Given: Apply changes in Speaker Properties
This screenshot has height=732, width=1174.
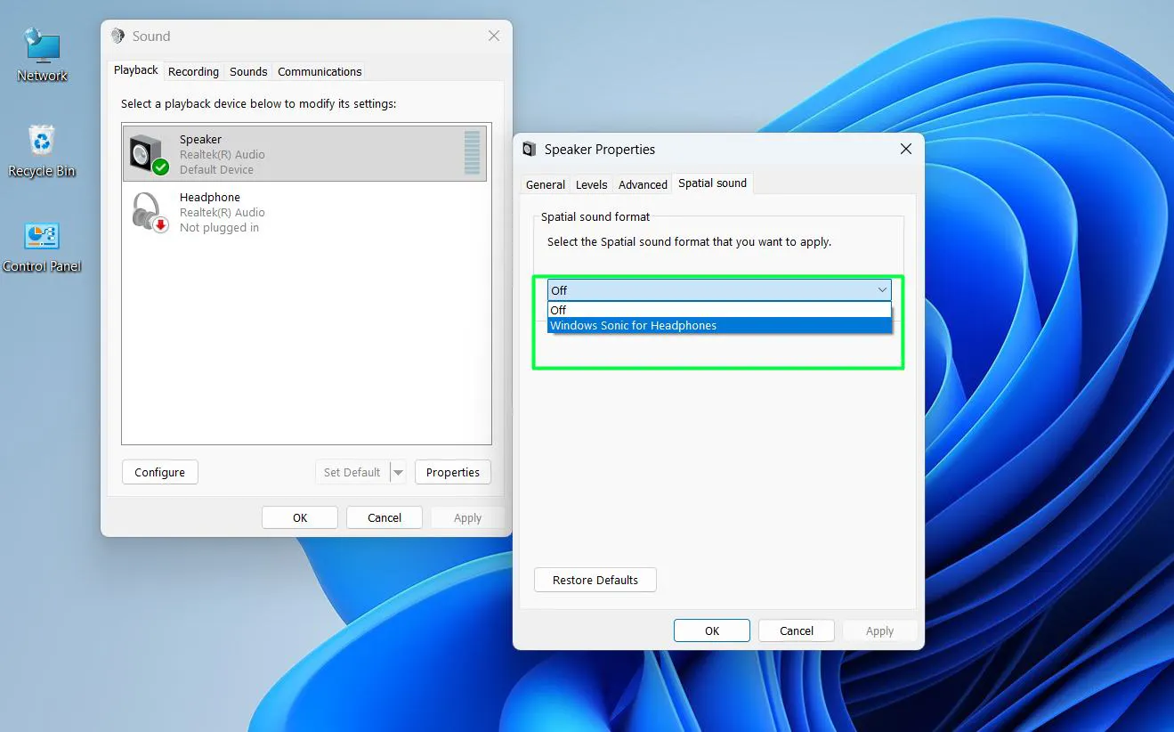Looking at the screenshot, I should 879,630.
